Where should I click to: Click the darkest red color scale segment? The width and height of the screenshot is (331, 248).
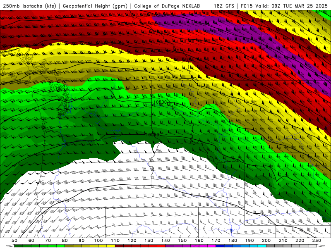(x=119, y=246)
